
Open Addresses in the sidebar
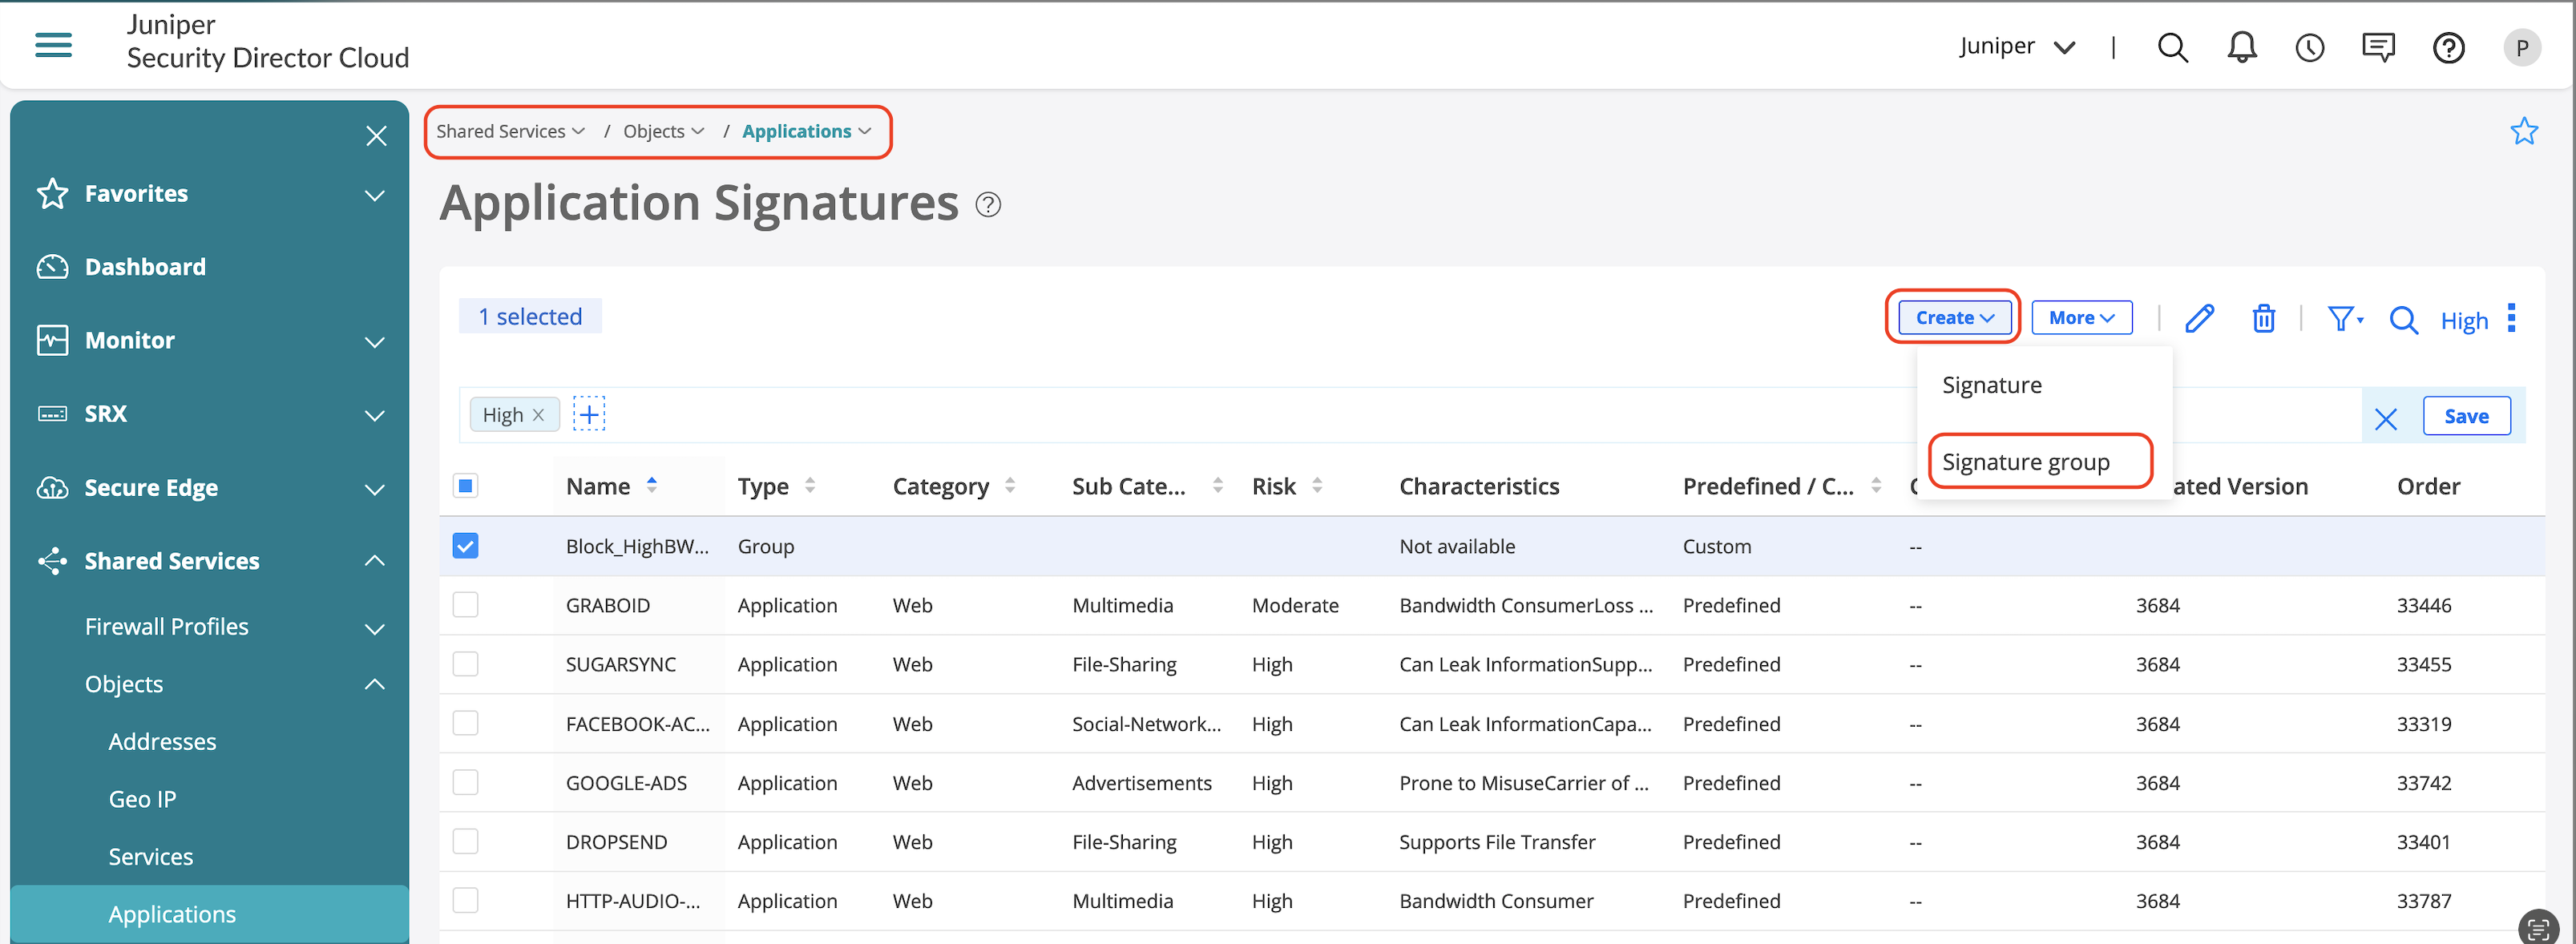(x=162, y=741)
